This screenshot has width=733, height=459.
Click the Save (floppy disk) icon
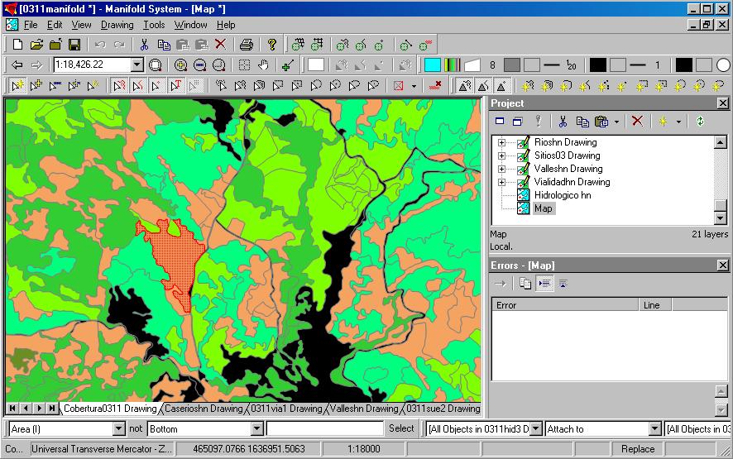[74, 45]
